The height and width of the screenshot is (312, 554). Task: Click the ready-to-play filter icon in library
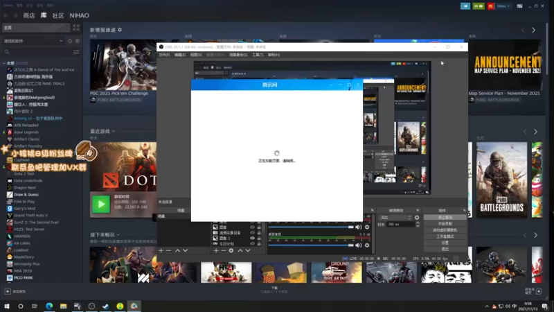pos(78,41)
